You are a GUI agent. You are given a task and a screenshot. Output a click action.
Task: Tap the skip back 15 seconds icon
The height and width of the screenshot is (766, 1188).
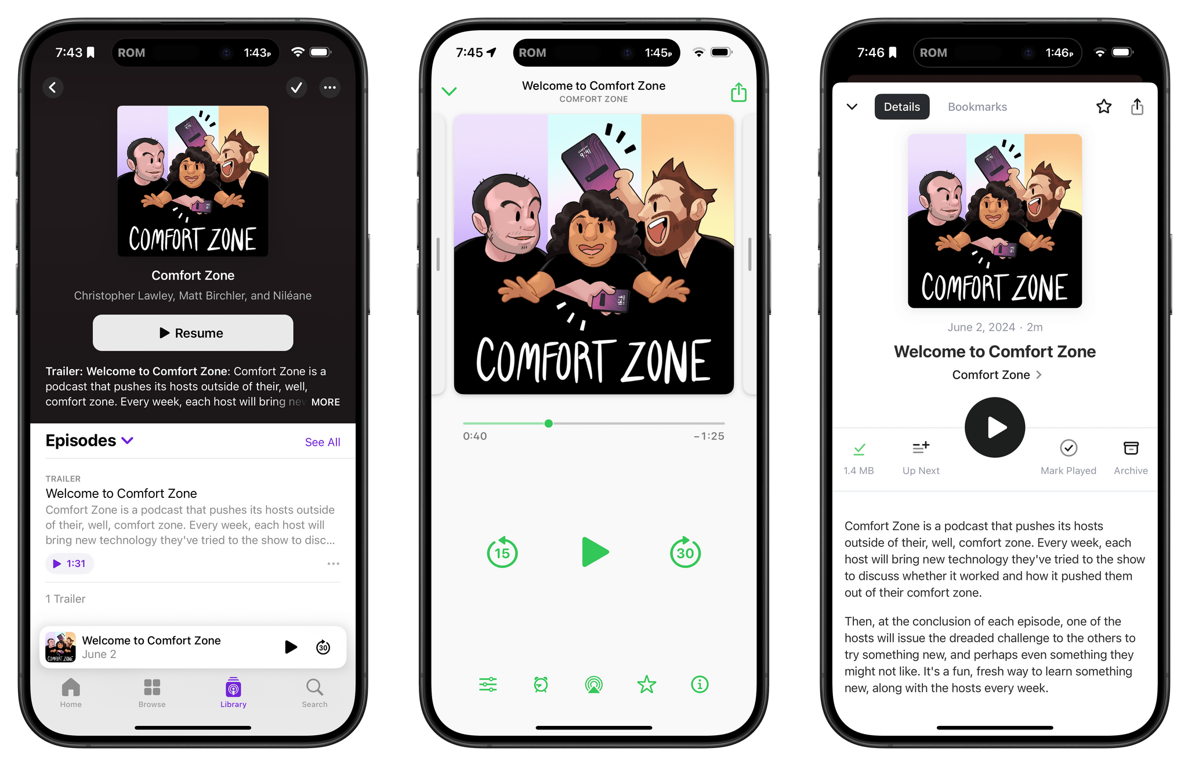coord(499,554)
